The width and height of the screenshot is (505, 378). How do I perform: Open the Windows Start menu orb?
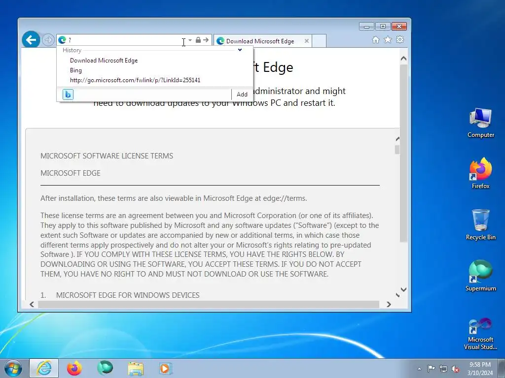13,368
